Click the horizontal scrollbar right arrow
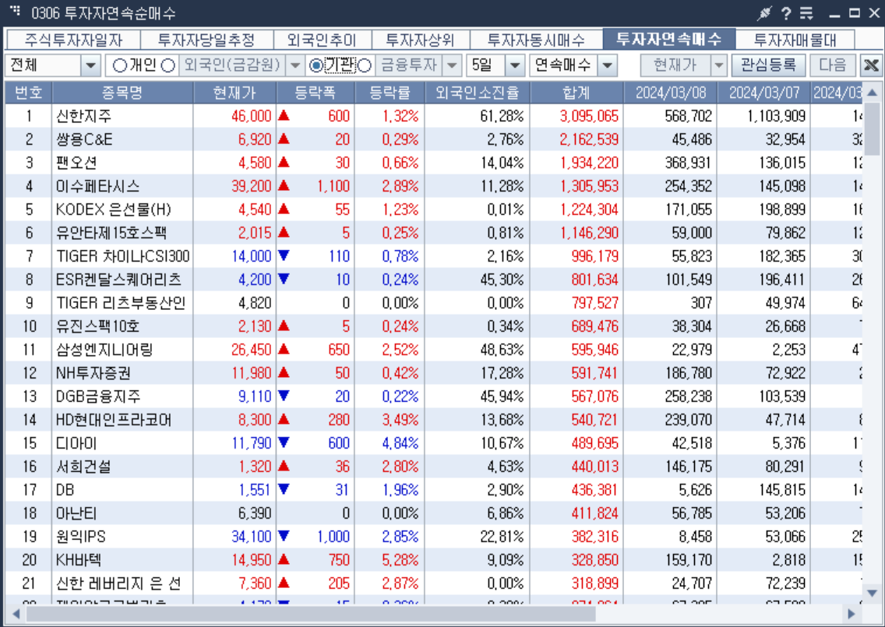The height and width of the screenshot is (627, 885). coord(852,614)
